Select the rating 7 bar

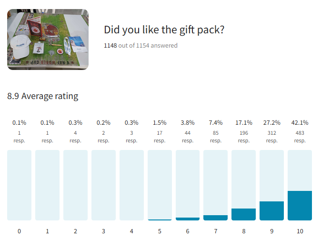216,185
